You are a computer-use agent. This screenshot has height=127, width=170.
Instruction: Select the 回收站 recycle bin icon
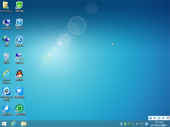coord(6,57)
